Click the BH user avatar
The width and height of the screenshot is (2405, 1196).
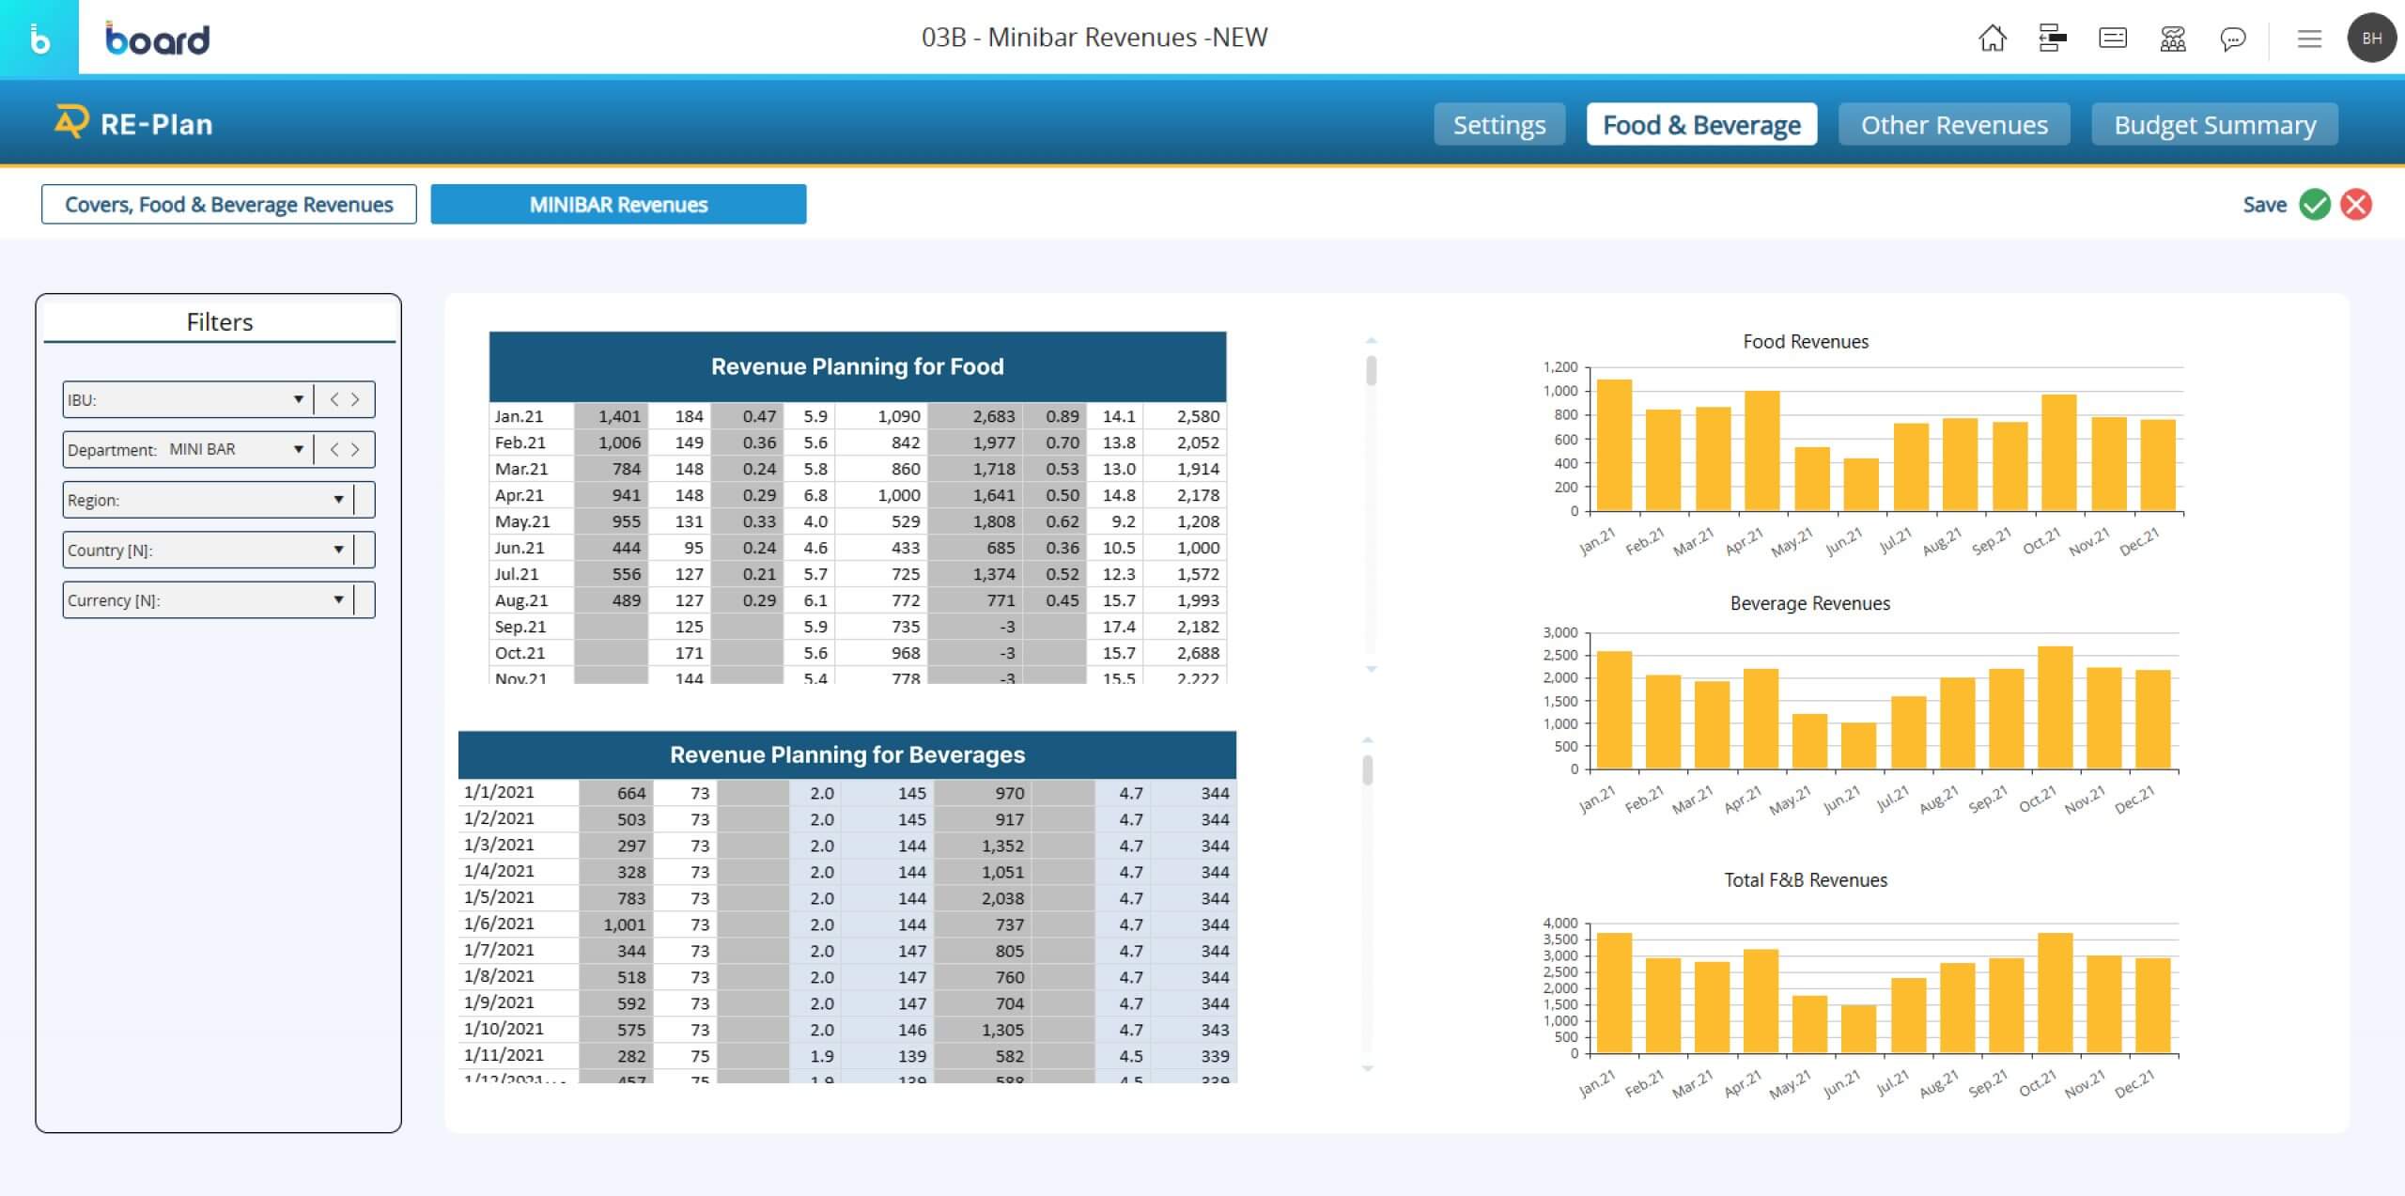click(x=2371, y=39)
